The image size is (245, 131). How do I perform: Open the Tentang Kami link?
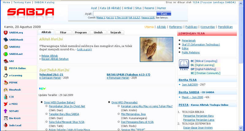[22, 2]
